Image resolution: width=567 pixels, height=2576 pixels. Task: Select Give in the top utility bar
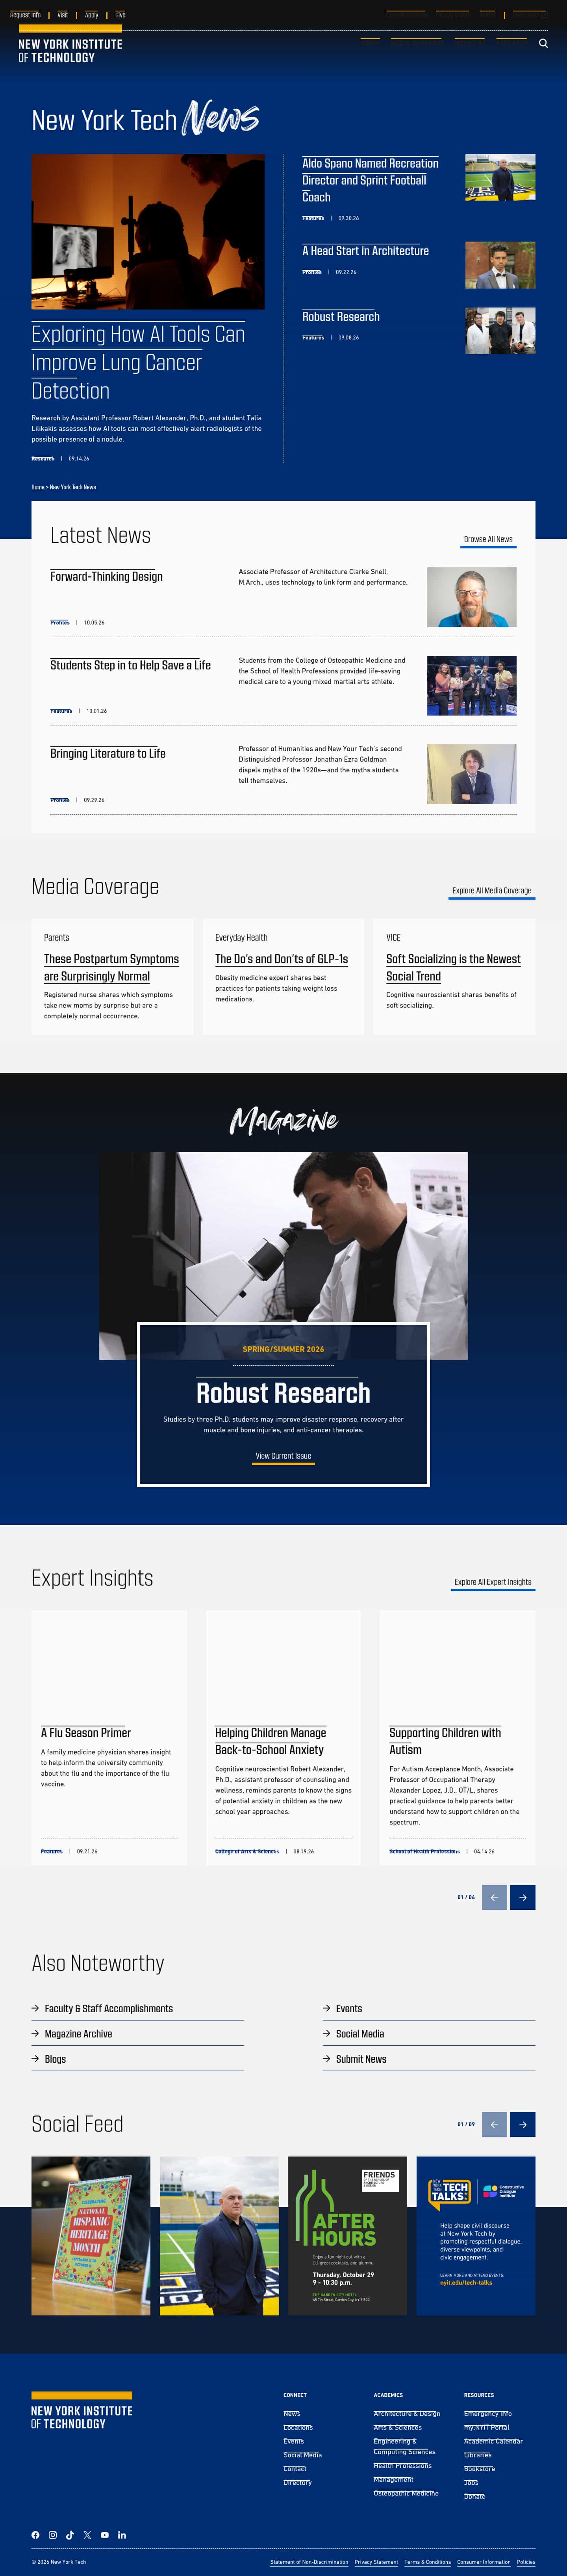point(120,15)
